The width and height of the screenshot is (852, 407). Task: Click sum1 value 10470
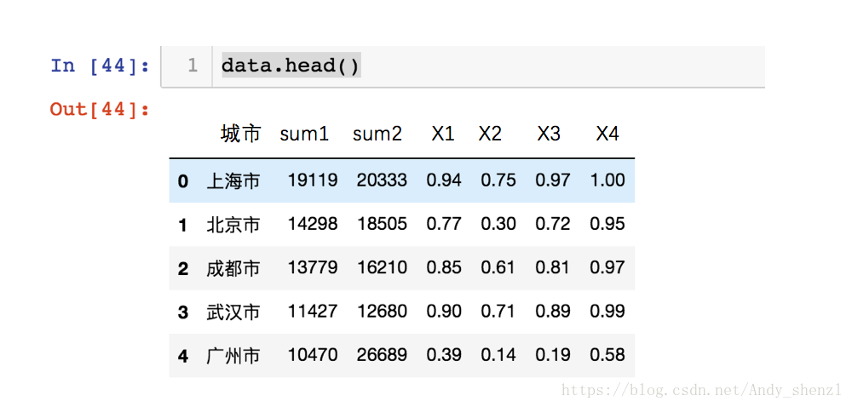pyautogui.click(x=313, y=355)
